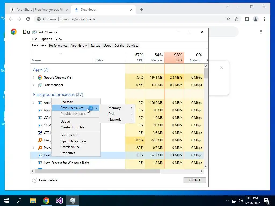The width and height of the screenshot is (275, 206).
Task: Expand the second Everything process group
Action: [34, 148]
